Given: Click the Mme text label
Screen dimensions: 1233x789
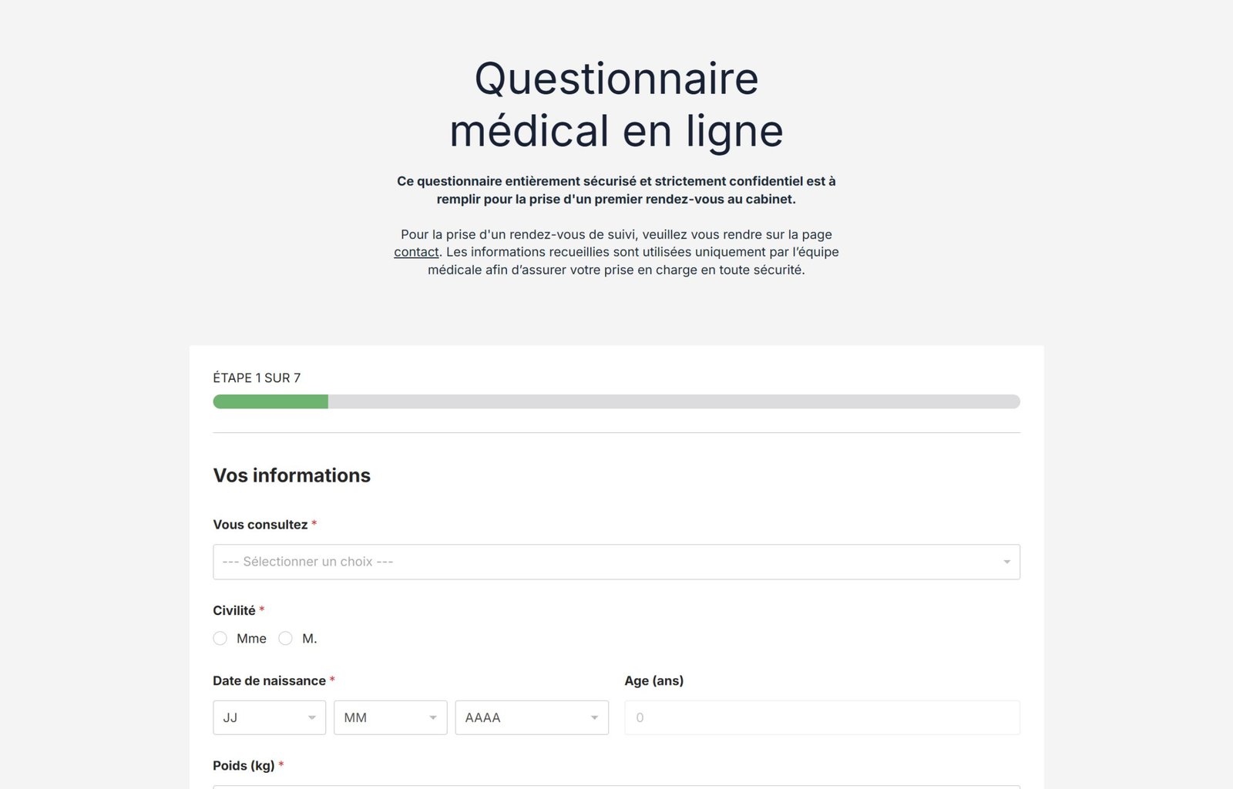Looking at the screenshot, I should (x=251, y=638).
